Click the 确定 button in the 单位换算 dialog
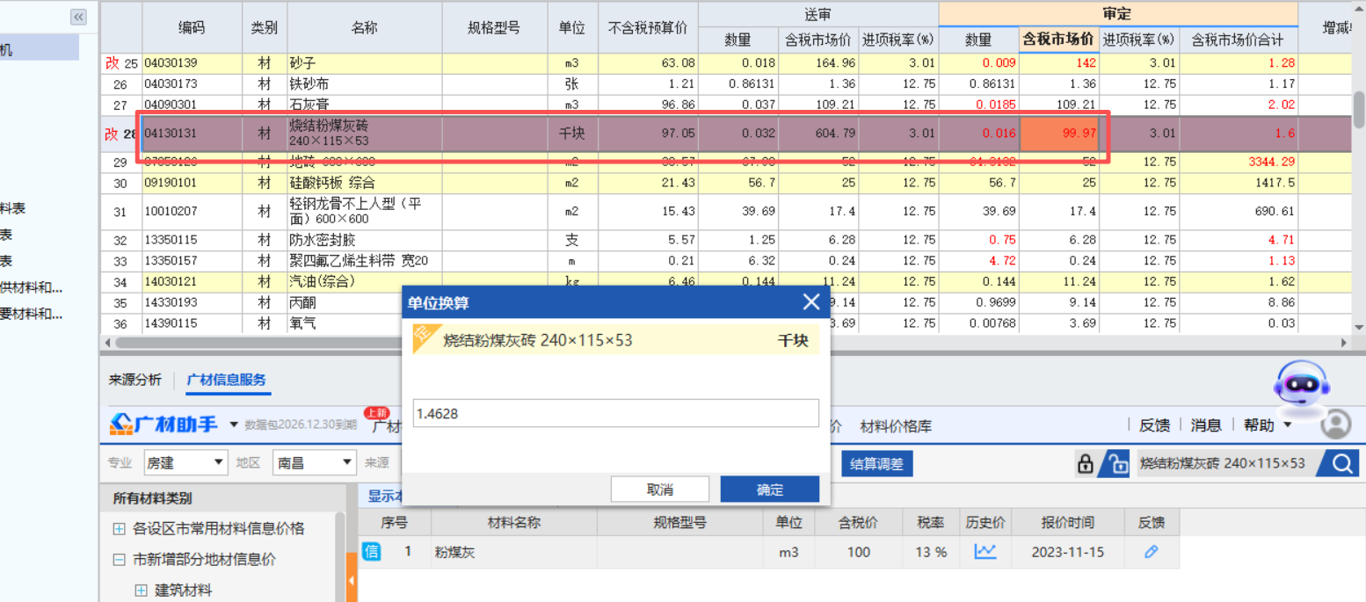Viewport: 1366px width, 602px height. (x=769, y=489)
